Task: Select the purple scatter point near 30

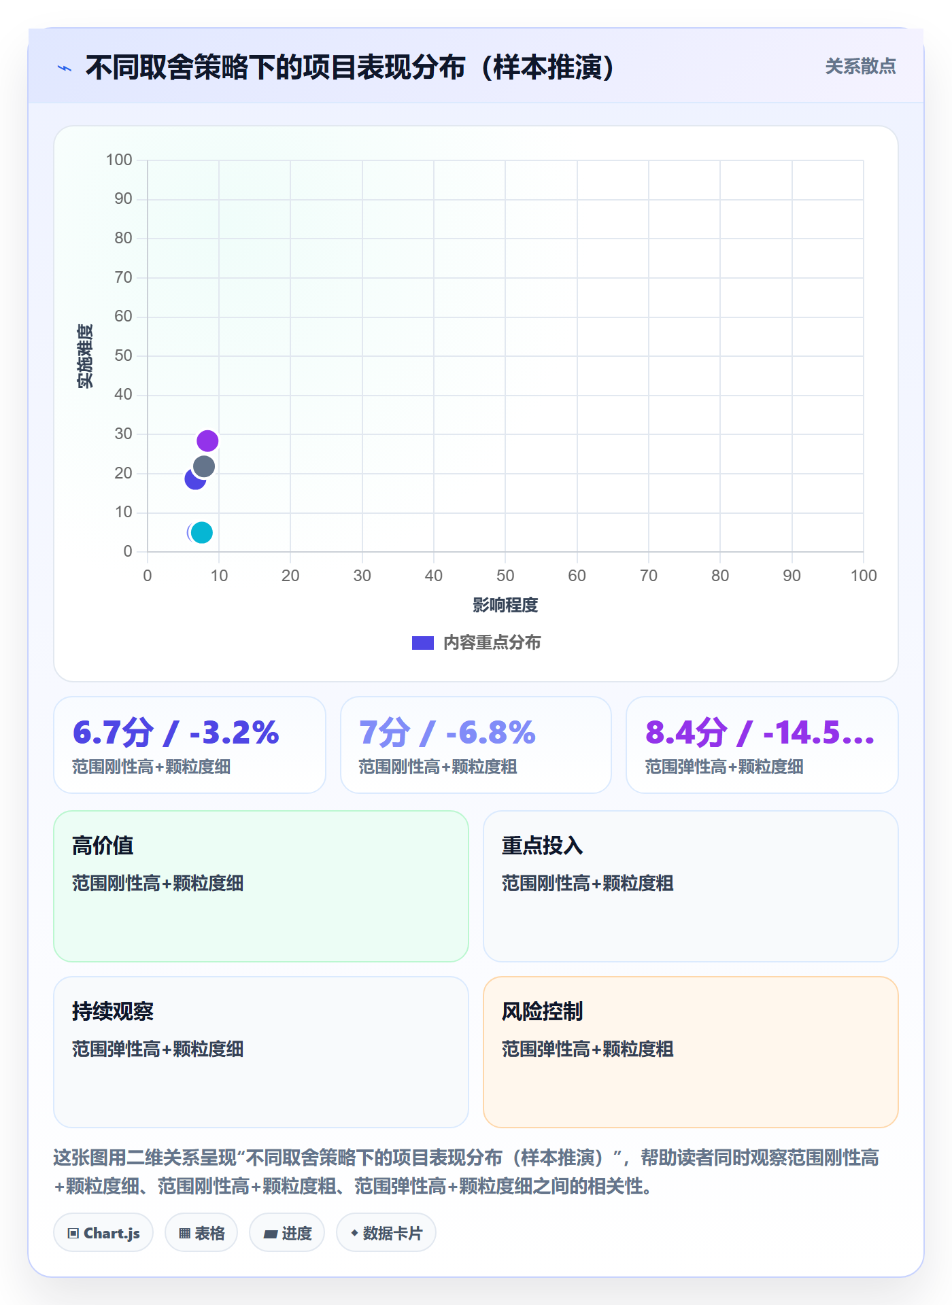Action: click(207, 441)
